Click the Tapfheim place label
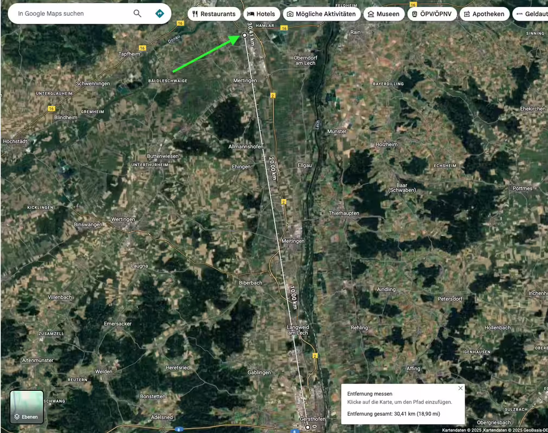The image size is (548, 433). (x=129, y=54)
